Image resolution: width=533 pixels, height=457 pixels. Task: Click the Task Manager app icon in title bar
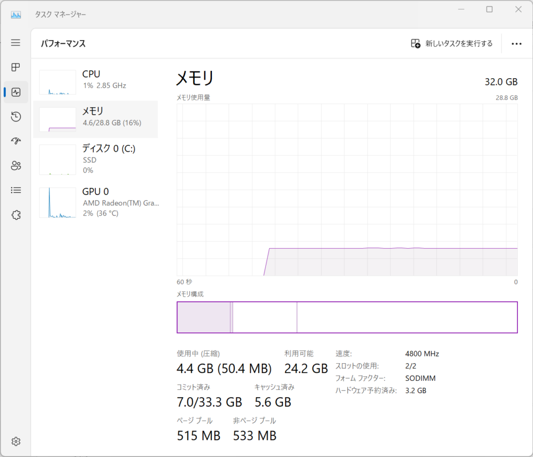[16, 15]
